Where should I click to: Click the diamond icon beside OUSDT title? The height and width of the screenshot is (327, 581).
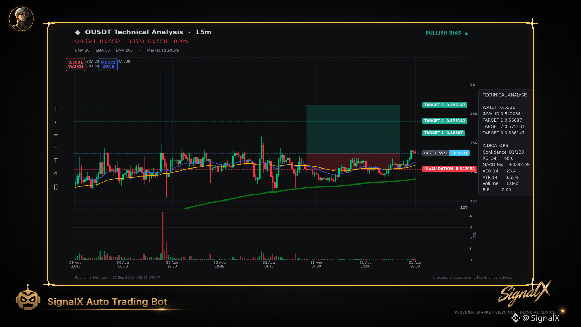tap(78, 32)
